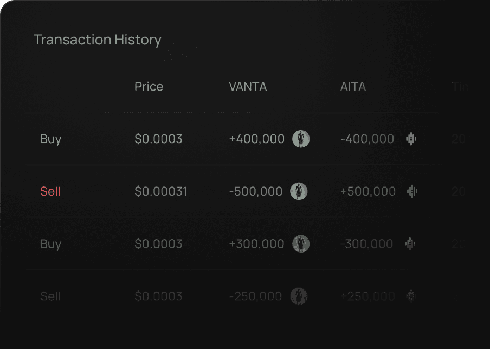The image size is (490, 349).
Task: Click the AITA column header
Action: (353, 87)
